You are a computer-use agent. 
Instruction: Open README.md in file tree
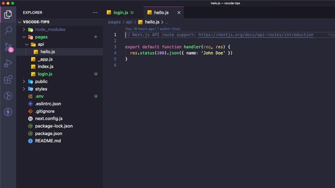tap(48, 141)
